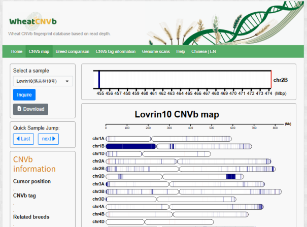Screen dimensions: 307x227
Task: Open the Home menu item
Action: pyautogui.click(x=17, y=51)
